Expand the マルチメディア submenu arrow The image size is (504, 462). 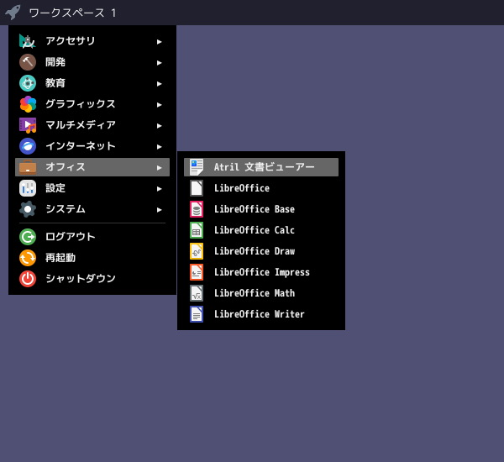point(159,126)
